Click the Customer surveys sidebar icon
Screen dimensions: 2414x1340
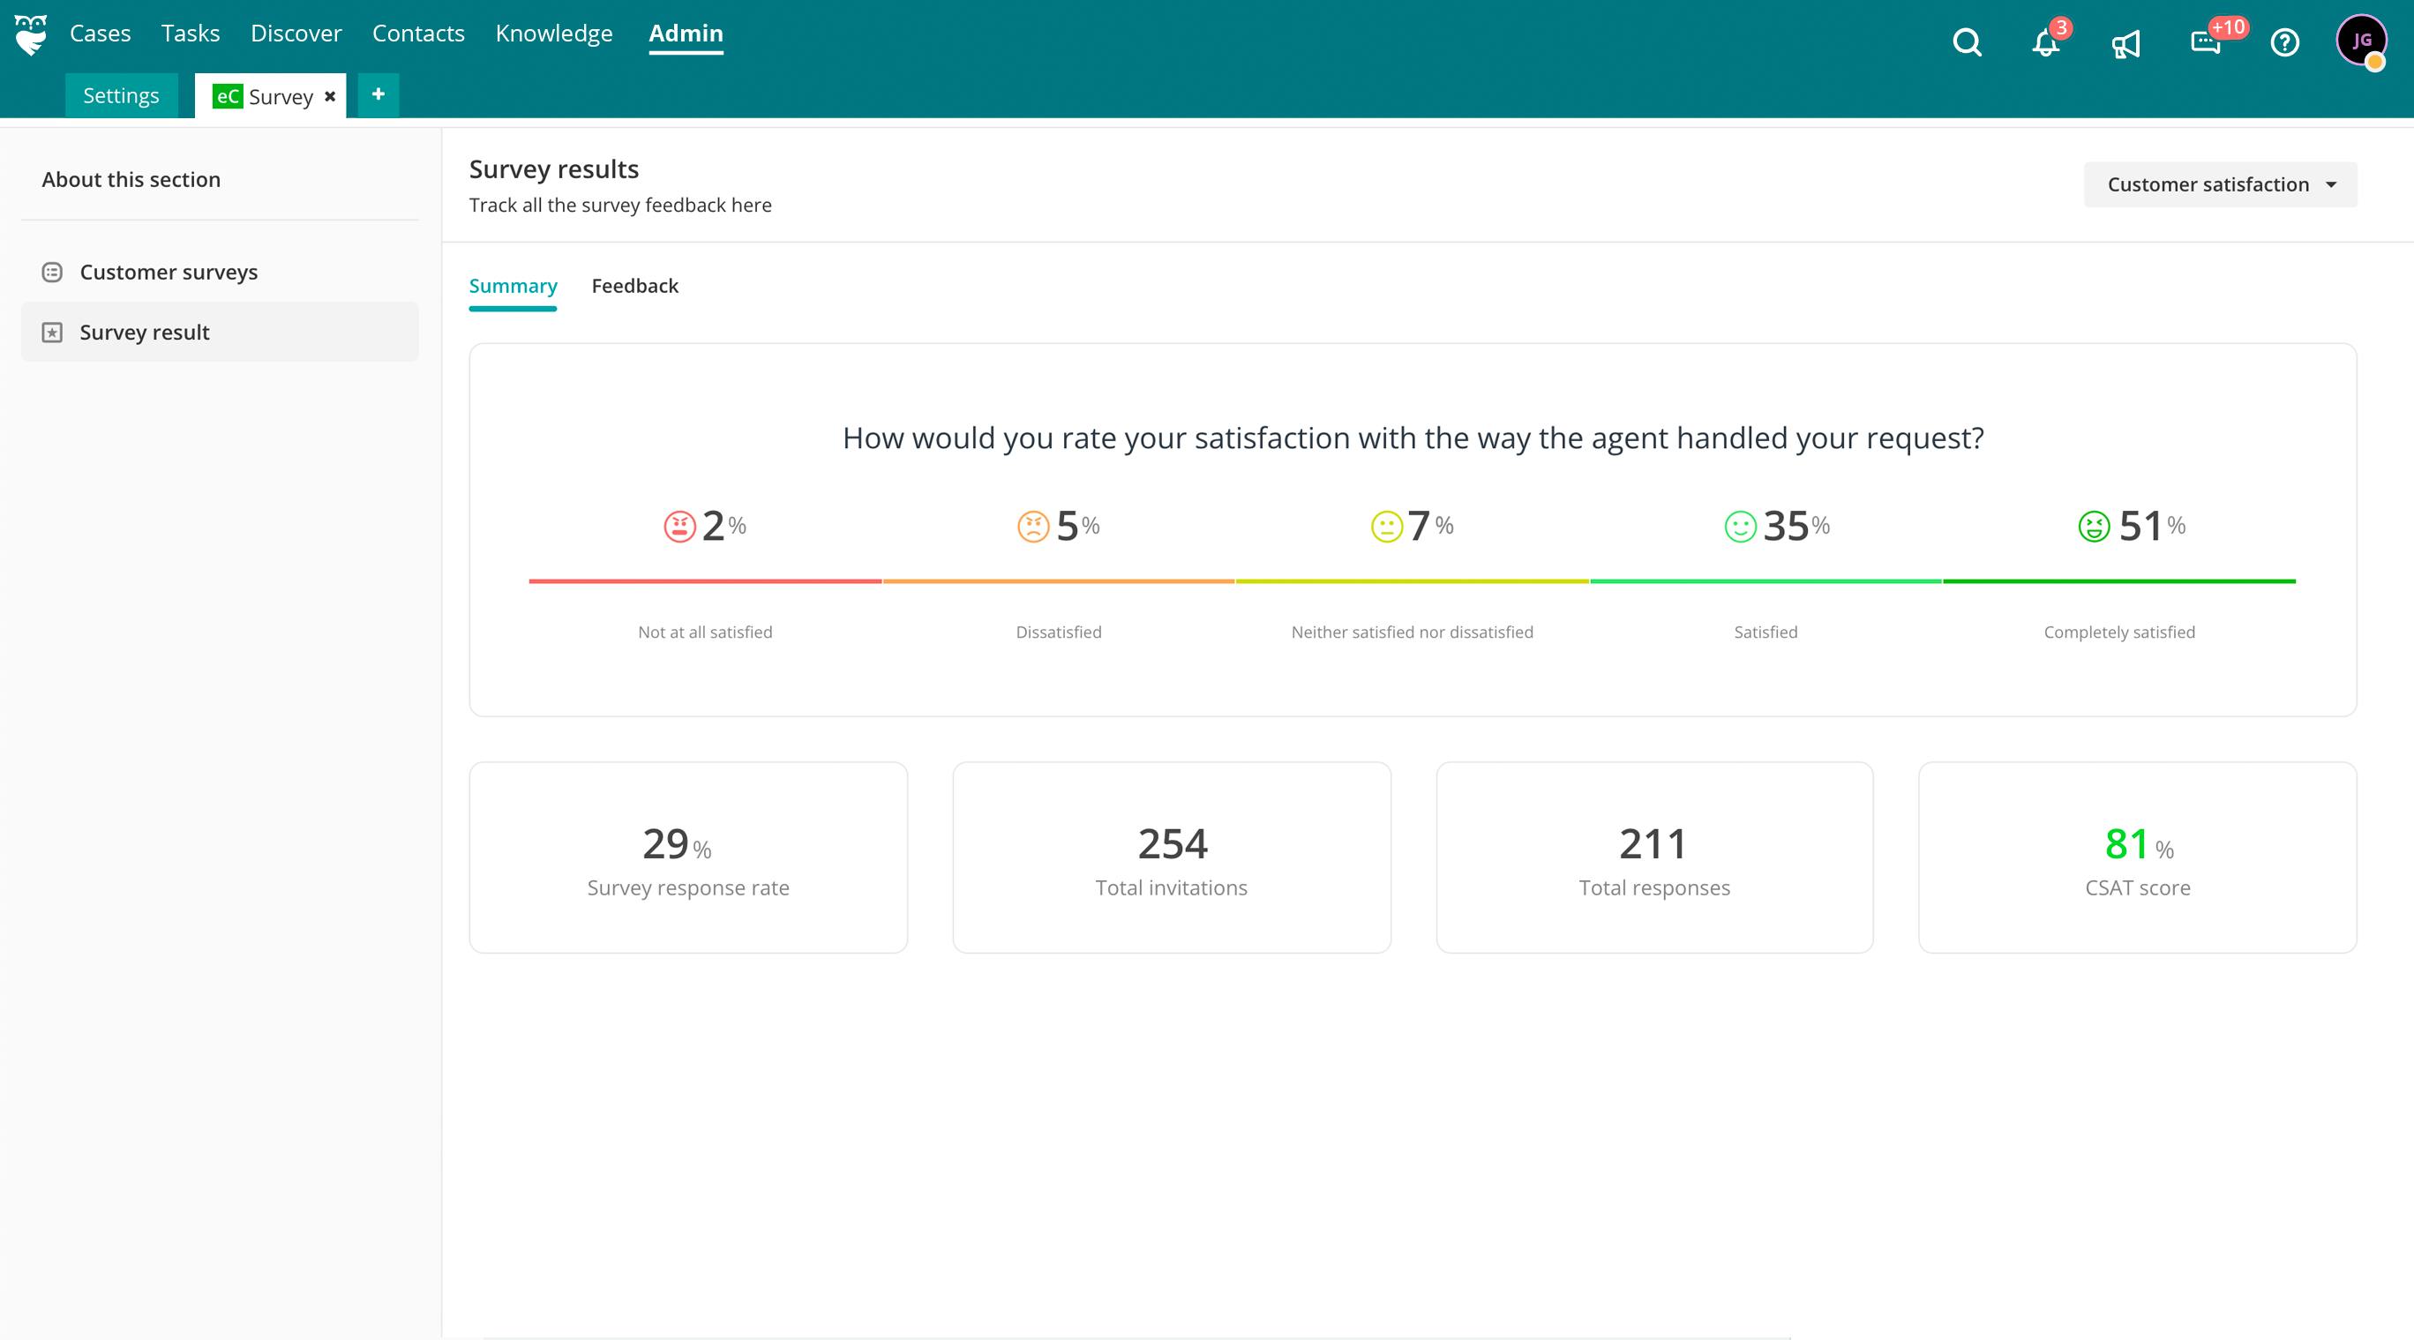[52, 272]
